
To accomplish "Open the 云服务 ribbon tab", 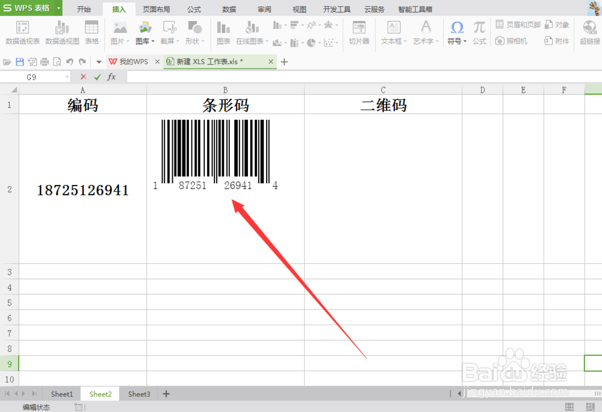I will click(374, 9).
